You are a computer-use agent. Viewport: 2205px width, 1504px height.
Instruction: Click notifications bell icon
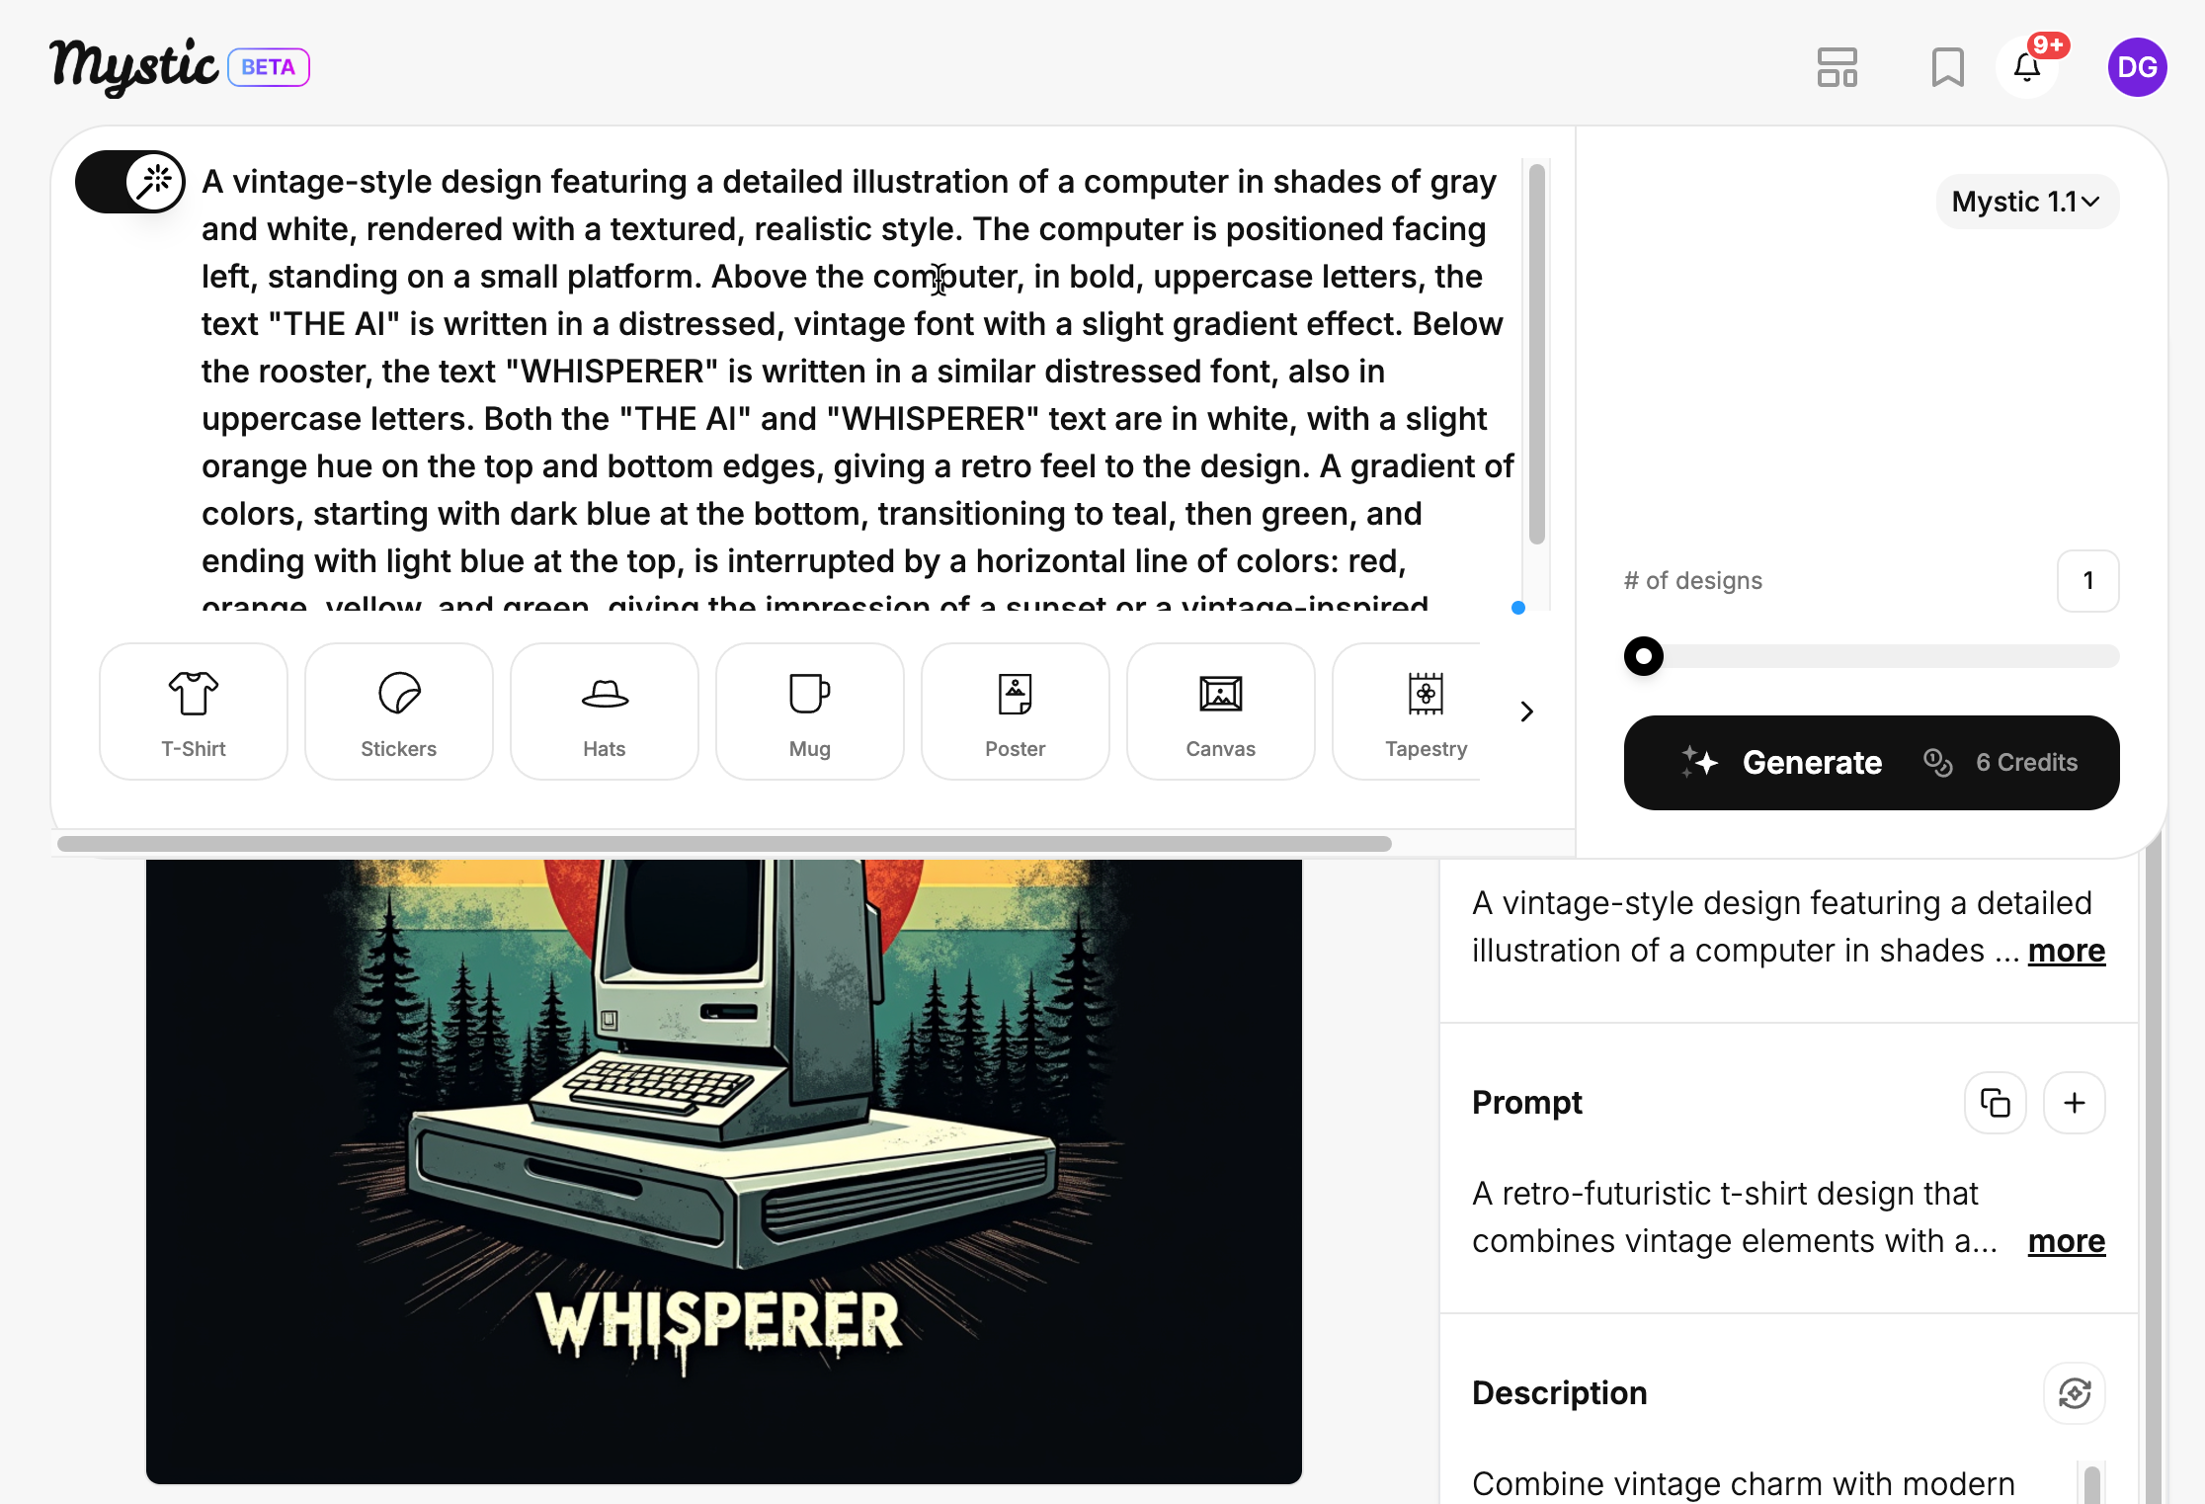pos(2032,69)
